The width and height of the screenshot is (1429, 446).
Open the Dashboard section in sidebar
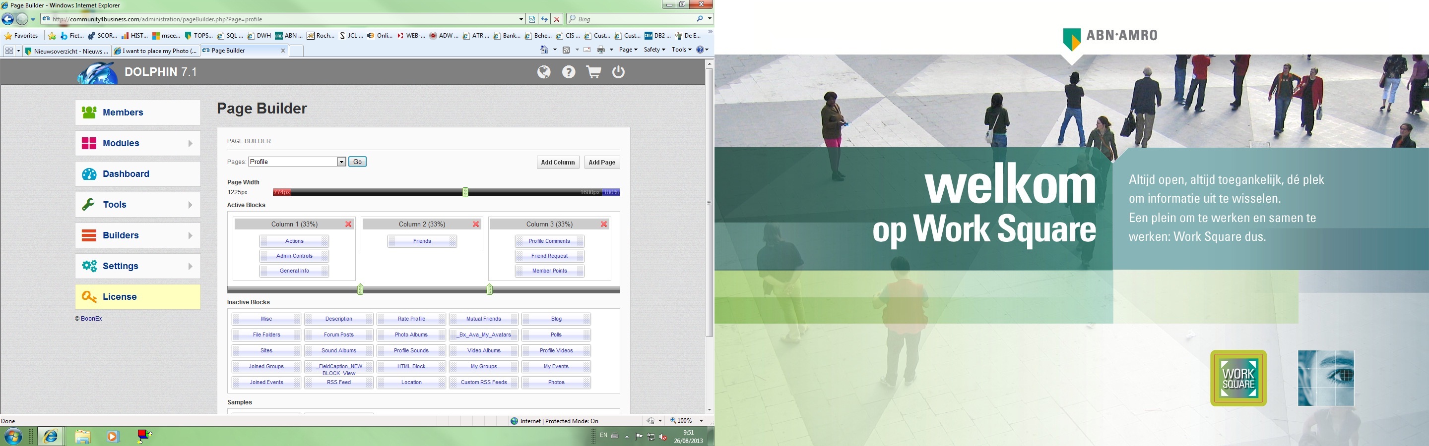pos(137,174)
